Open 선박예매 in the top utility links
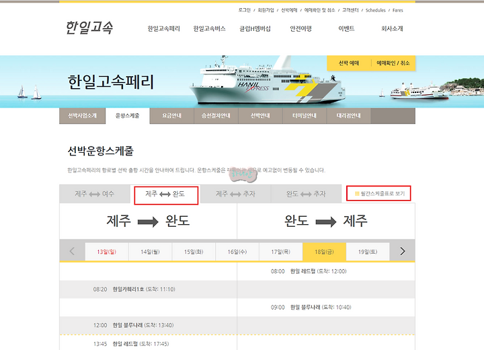Viewport: 484px width, 350px height. coord(289,10)
